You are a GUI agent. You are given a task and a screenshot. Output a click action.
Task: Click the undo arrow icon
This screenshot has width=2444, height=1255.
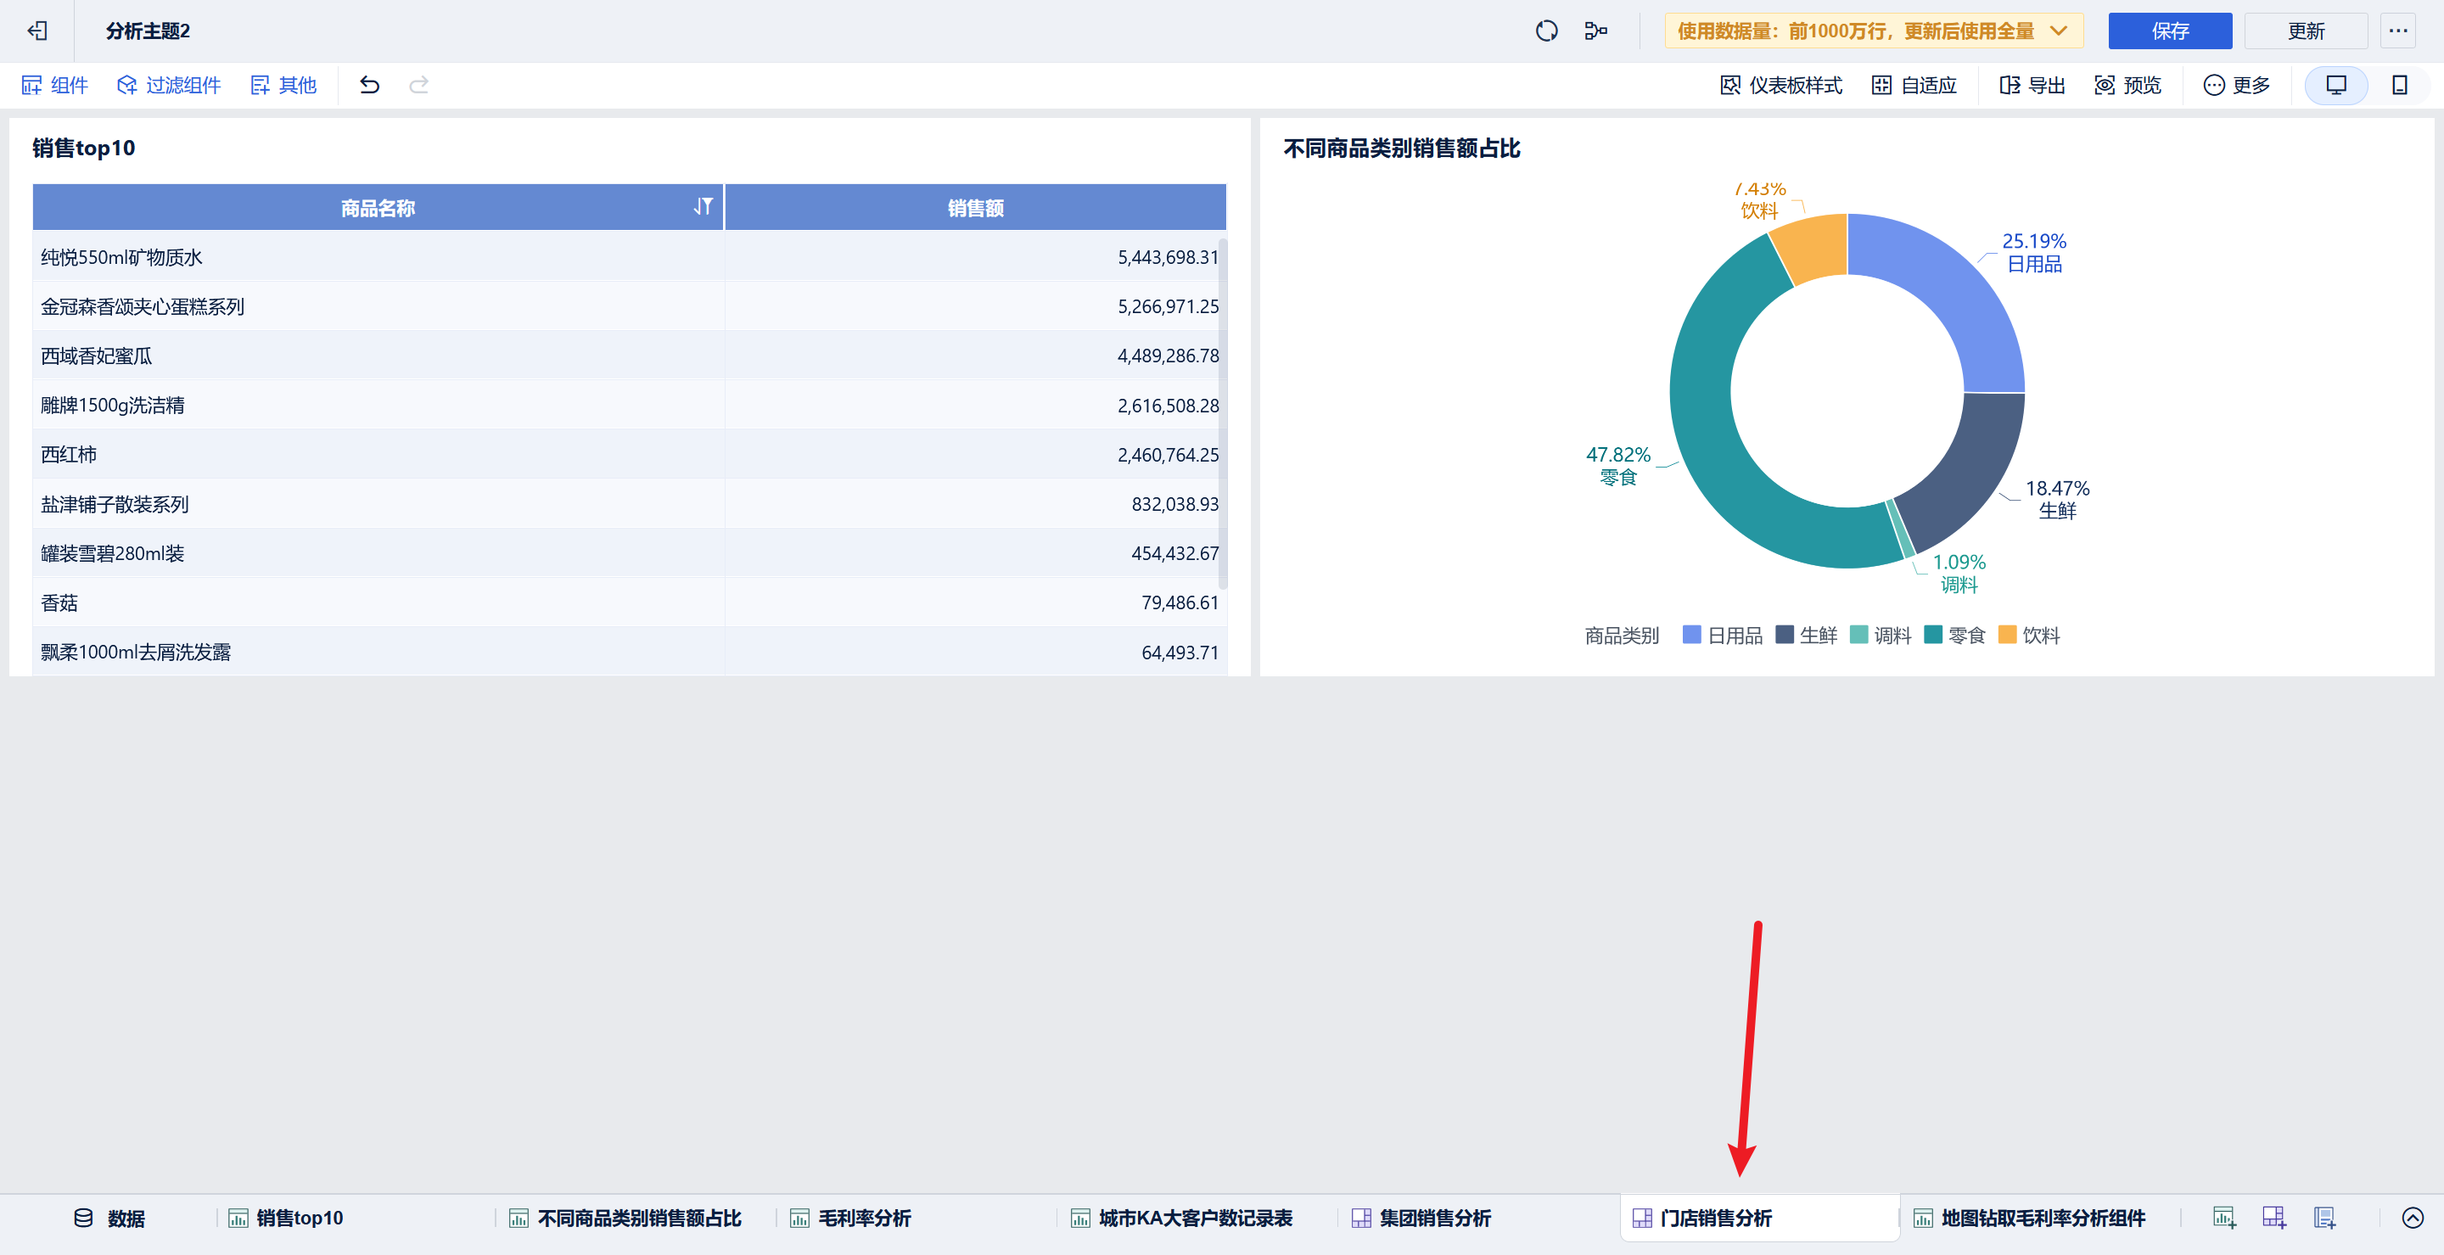coord(369,86)
